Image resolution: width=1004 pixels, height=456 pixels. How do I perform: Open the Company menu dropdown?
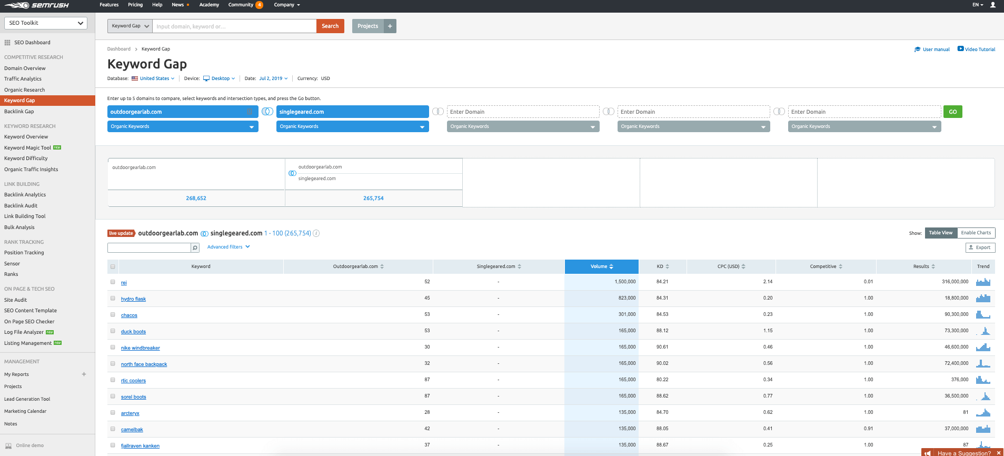[287, 5]
